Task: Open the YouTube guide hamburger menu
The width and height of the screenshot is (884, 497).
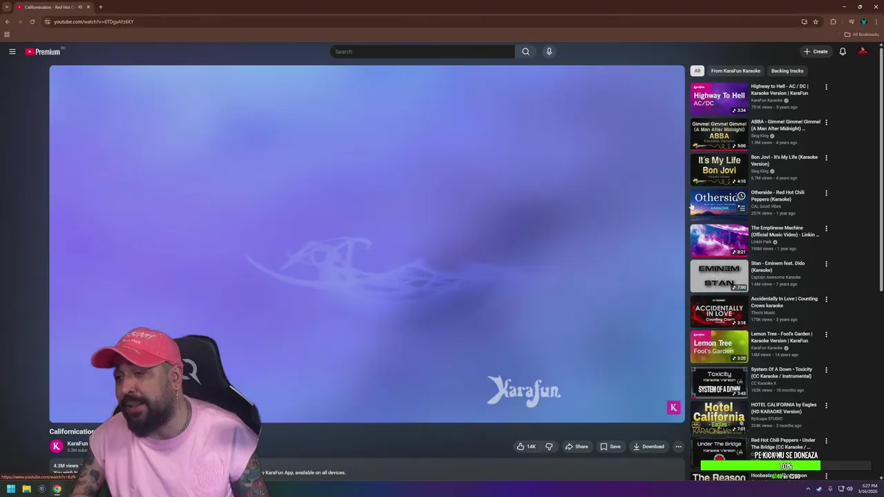Action: 12,52
